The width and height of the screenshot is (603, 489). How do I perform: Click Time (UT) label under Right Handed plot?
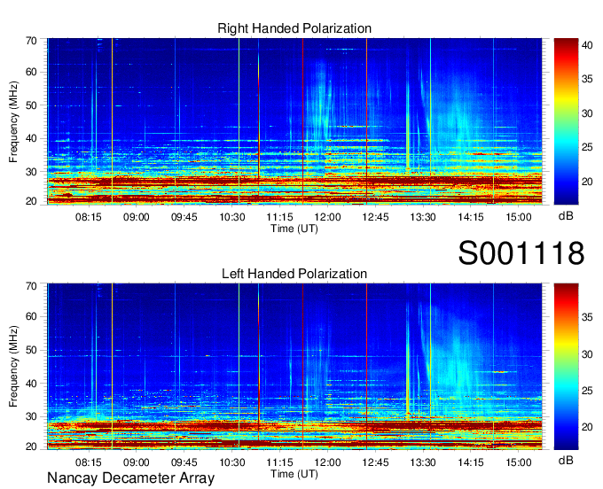(x=294, y=229)
